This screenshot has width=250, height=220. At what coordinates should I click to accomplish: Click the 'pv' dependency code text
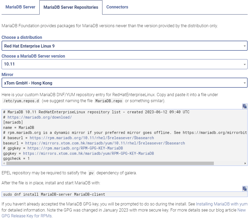(x=91, y=173)
